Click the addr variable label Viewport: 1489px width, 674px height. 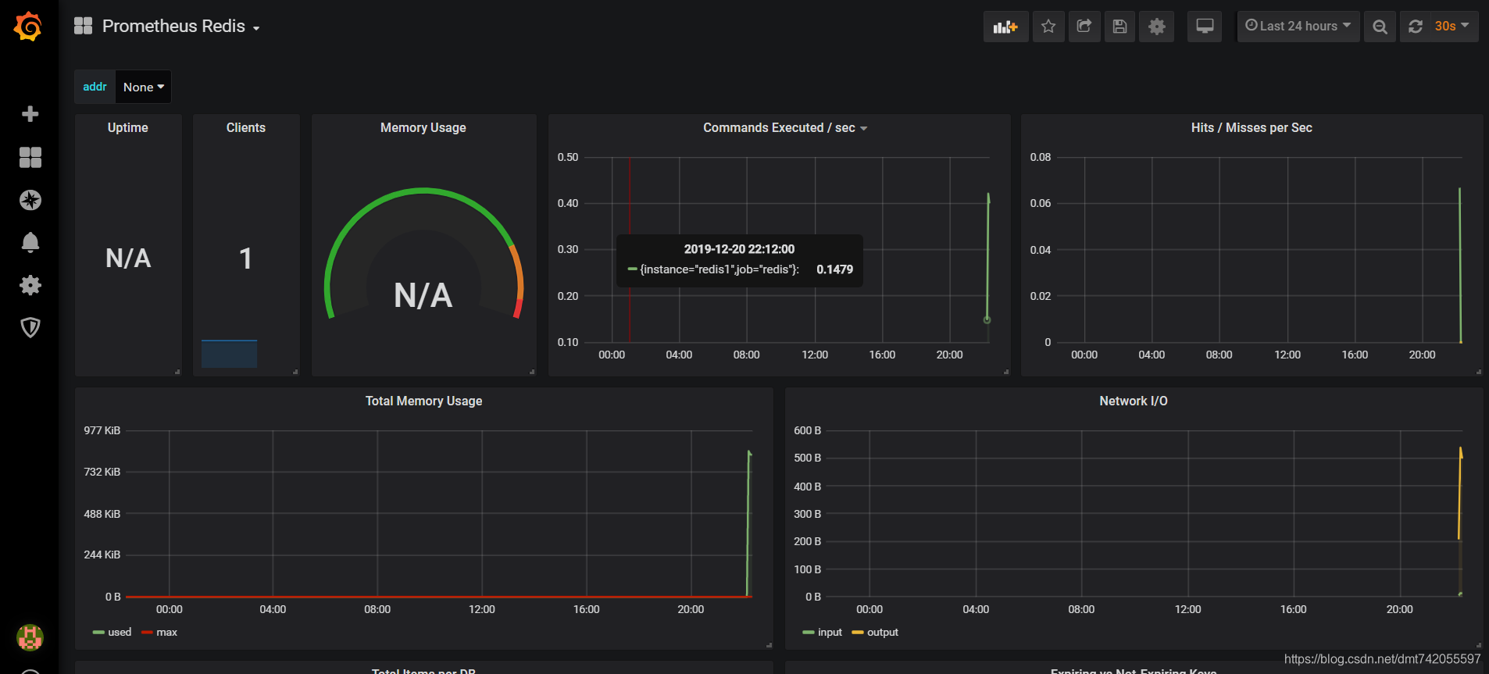click(x=95, y=87)
